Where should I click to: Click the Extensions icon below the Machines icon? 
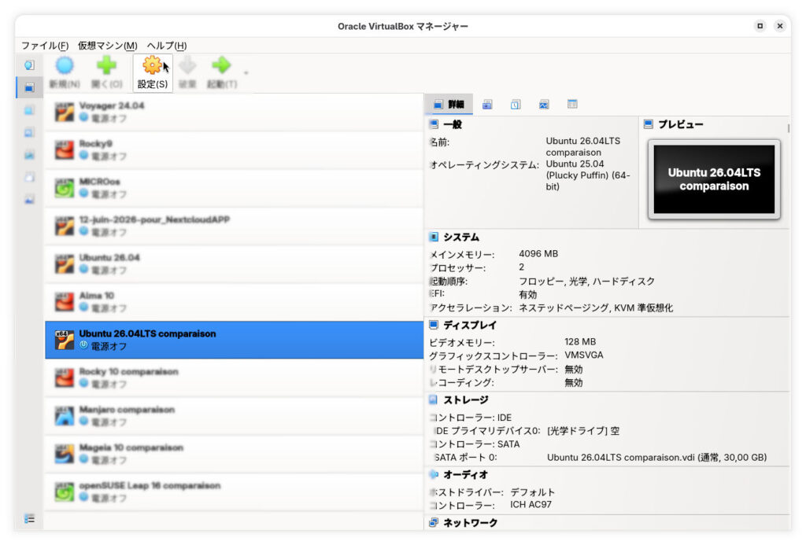pos(29,110)
